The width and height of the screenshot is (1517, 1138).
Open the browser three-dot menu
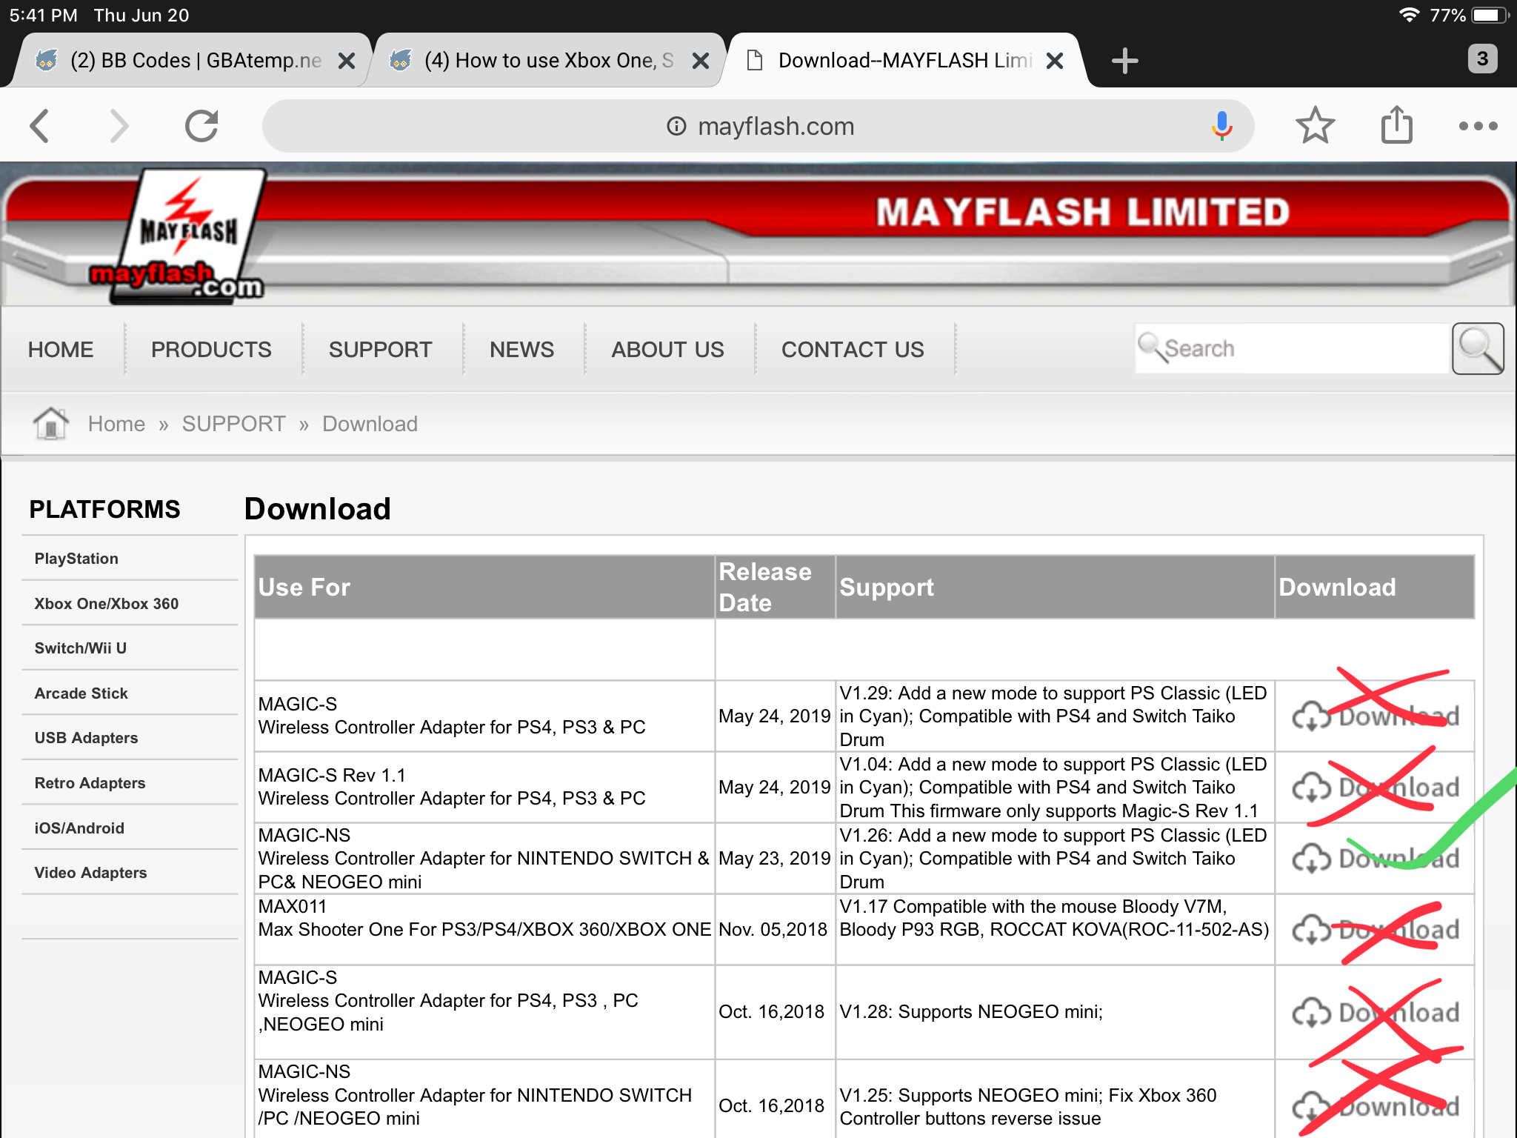(1478, 126)
